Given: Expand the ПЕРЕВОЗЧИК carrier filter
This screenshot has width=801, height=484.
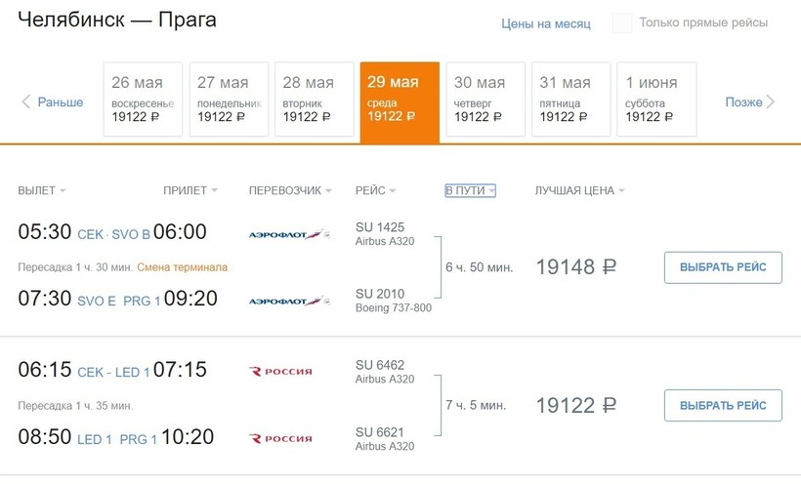Looking at the screenshot, I should pos(290,190).
